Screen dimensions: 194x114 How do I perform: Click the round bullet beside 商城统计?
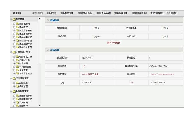click(x=47, y=20)
